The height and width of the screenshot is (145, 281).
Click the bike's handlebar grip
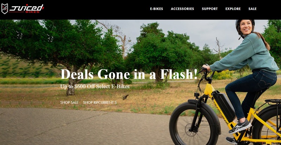(204, 69)
